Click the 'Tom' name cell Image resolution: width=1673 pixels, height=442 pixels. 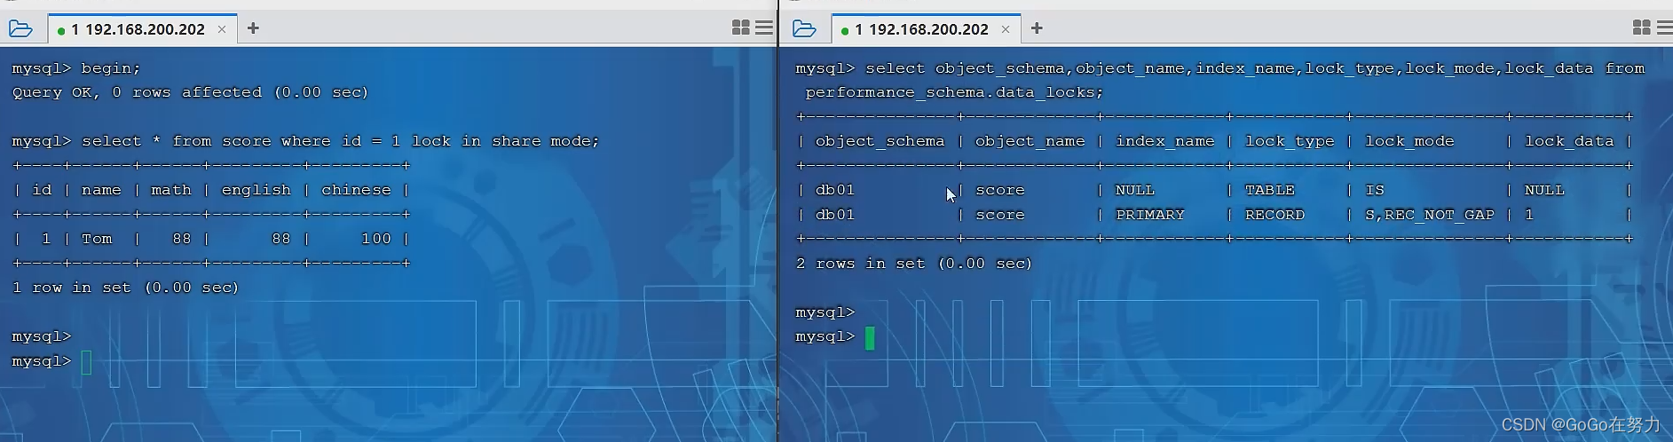pos(97,239)
